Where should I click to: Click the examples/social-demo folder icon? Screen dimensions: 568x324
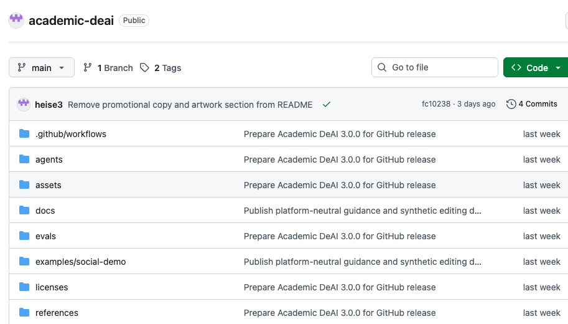(24, 261)
